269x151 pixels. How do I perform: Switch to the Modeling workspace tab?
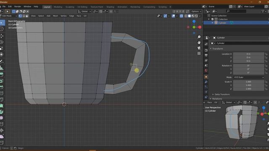(58, 7)
